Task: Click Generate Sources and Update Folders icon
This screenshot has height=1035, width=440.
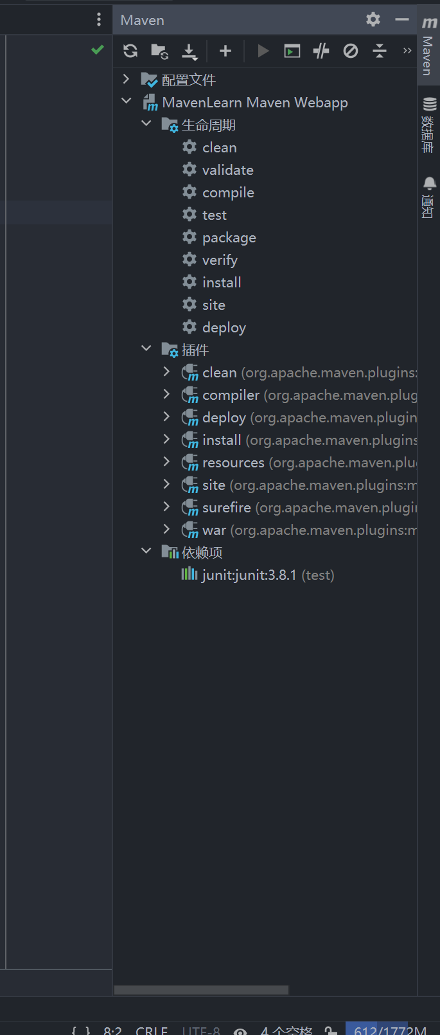Action: (x=159, y=51)
